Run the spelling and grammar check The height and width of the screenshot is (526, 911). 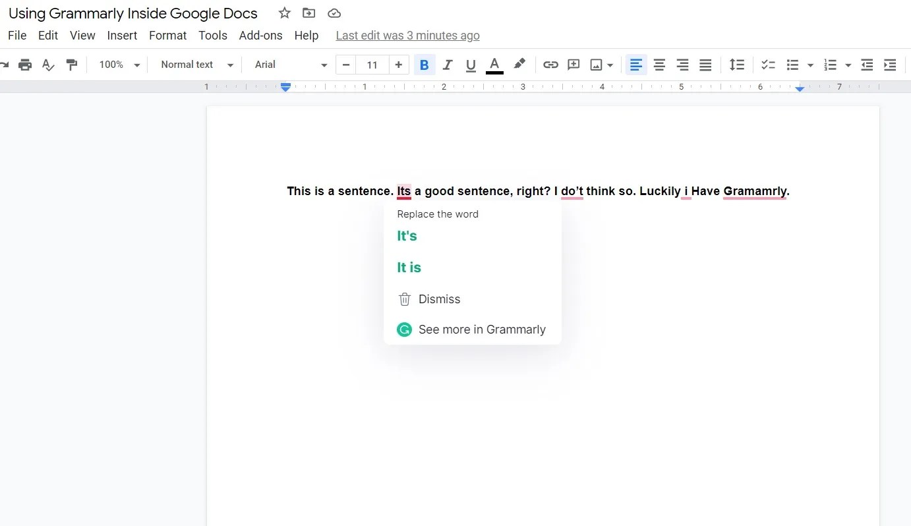click(x=47, y=65)
